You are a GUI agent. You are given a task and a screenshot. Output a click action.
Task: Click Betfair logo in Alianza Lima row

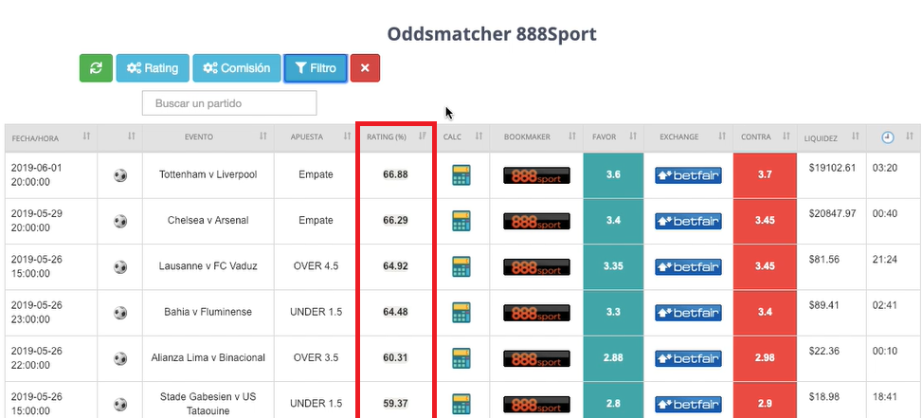688,358
